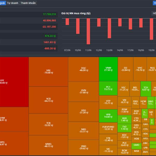Screen dimensions: 156x156
Task: Click the KOS -4.13 tile
Action: click(x=136, y=133)
